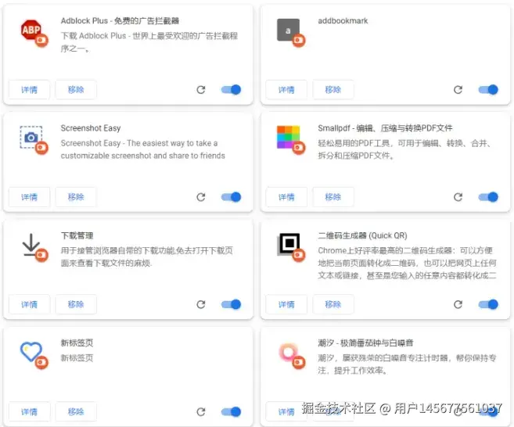Click the '潮汐 - 极简番茄钟与白噪音' title
514x427 pixels.
pyautogui.click(x=365, y=343)
